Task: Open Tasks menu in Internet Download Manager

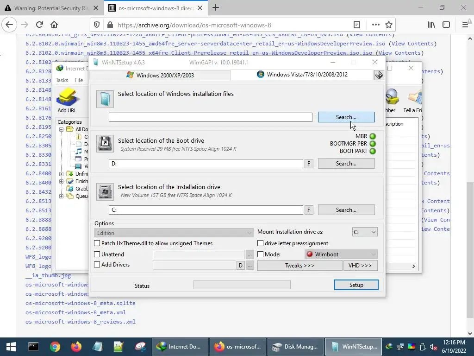Action: (x=62, y=80)
